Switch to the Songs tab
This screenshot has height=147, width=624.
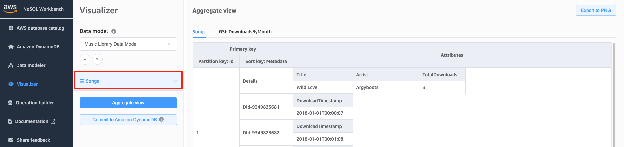[x=199, y=32]
